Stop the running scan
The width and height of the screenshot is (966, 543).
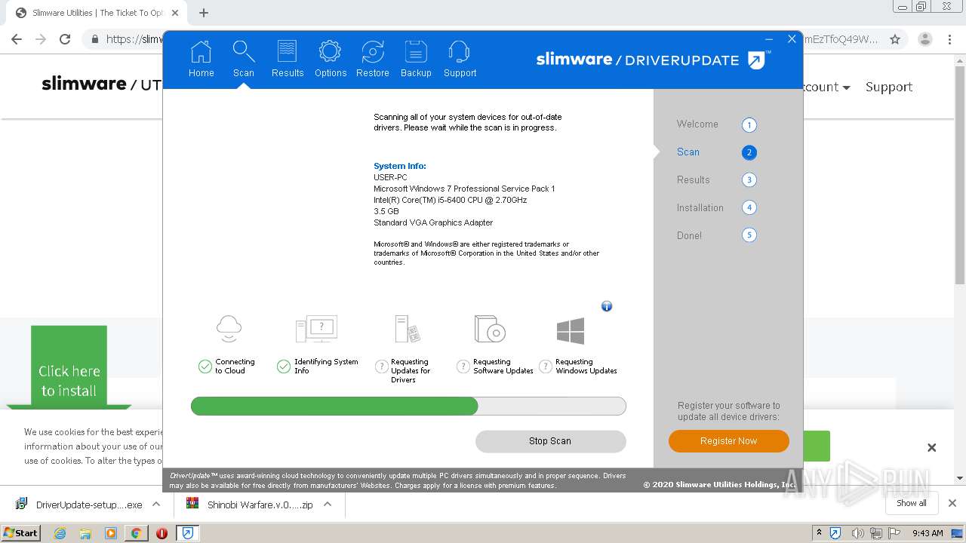coord(550,441)
